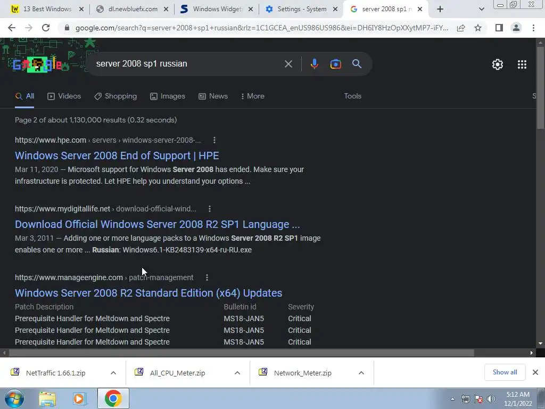This screenshot has height=409, width=545.
Task: Click the Google search text field
Action: pyautogui.click(x=188, y=64)
